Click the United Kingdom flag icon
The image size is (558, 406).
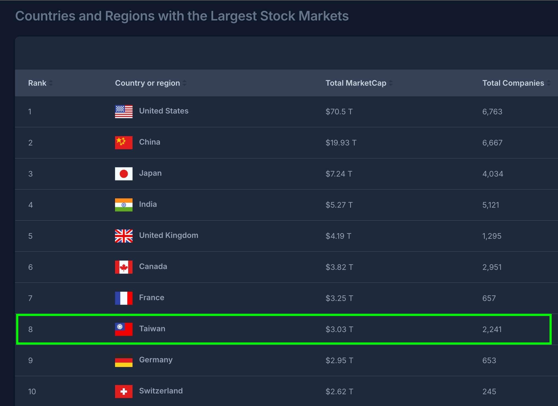124,236
